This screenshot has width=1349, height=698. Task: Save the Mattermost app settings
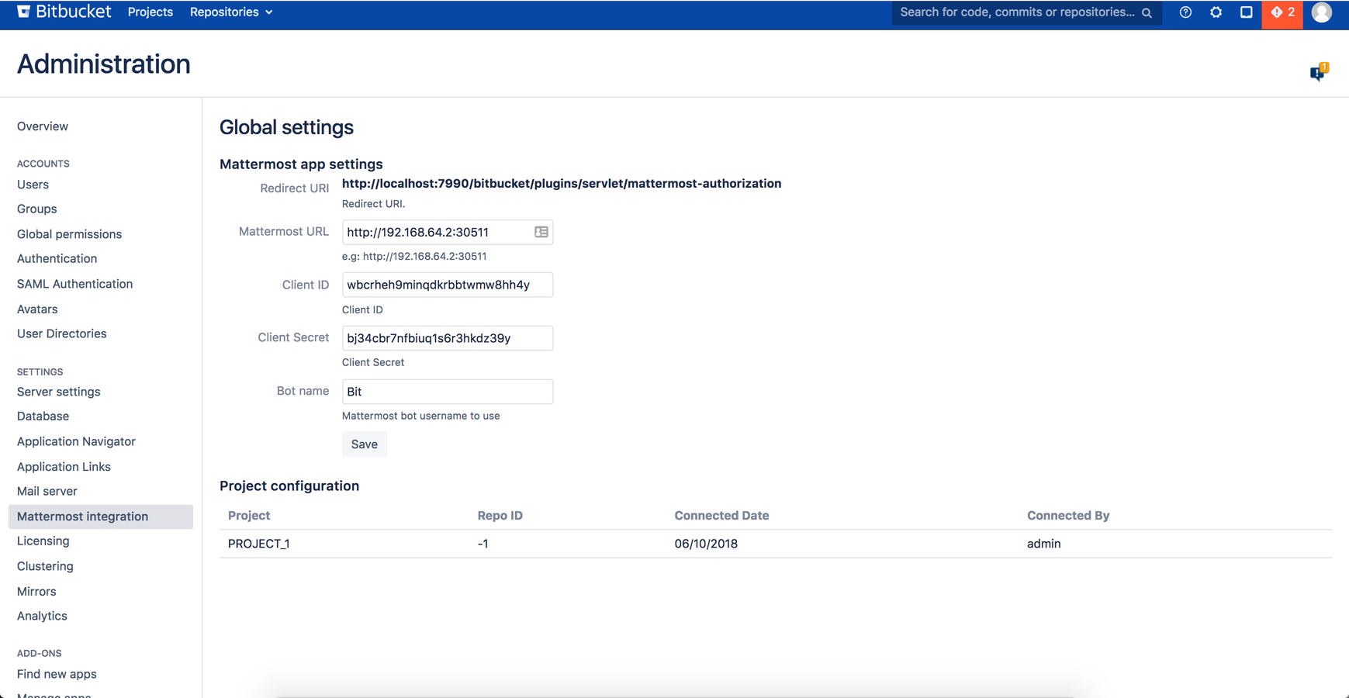(x=365, y=444)
